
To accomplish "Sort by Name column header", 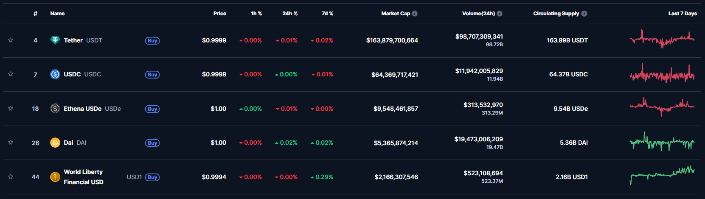I will click(57, 14).
